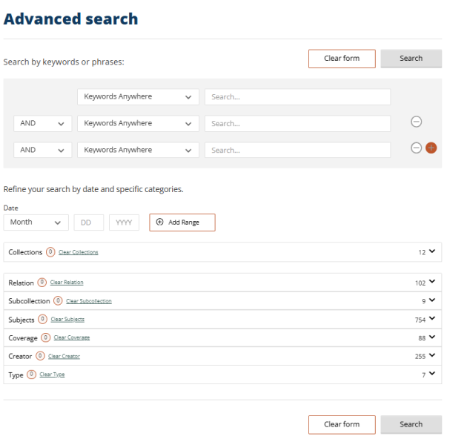Click the Add Range button
450x445 pixels.
pyautogui.click(x=182, y=222)
